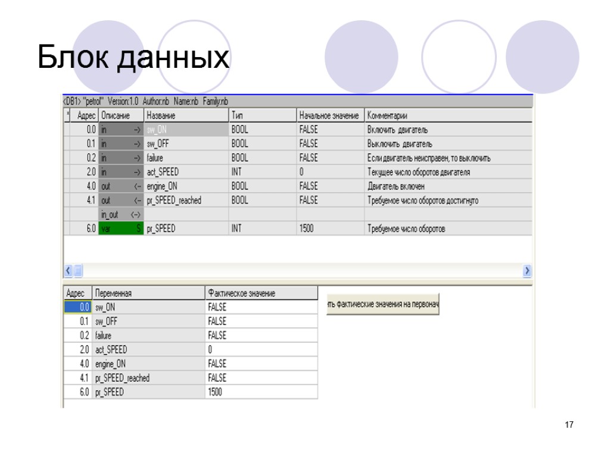Click the actual value 1500 of pr_SPEED

(262, 392)
